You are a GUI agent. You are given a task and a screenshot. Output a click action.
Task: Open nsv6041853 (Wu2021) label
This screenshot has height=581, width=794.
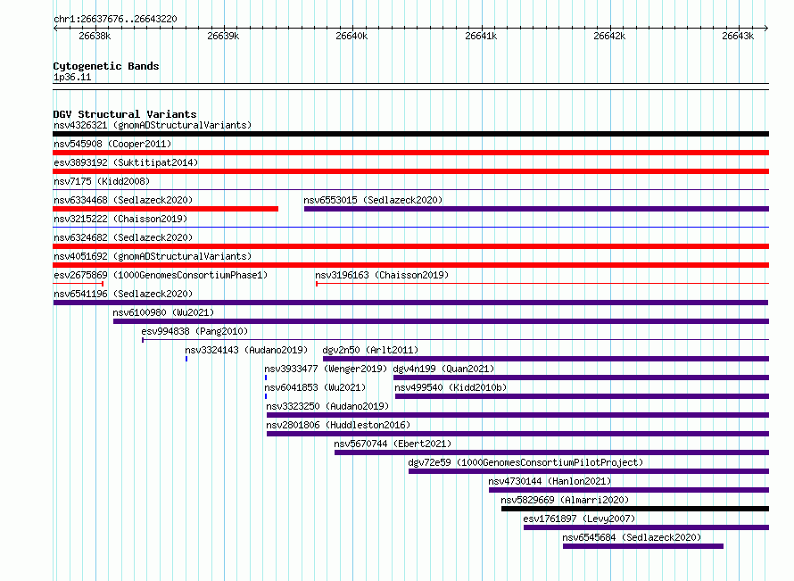[x=315, y=387]
